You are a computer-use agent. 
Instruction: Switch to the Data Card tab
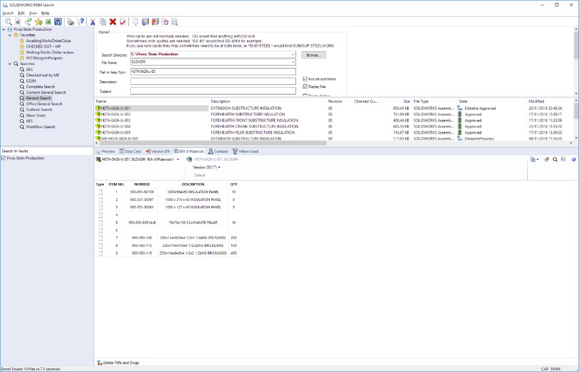[x=130, y=152]
